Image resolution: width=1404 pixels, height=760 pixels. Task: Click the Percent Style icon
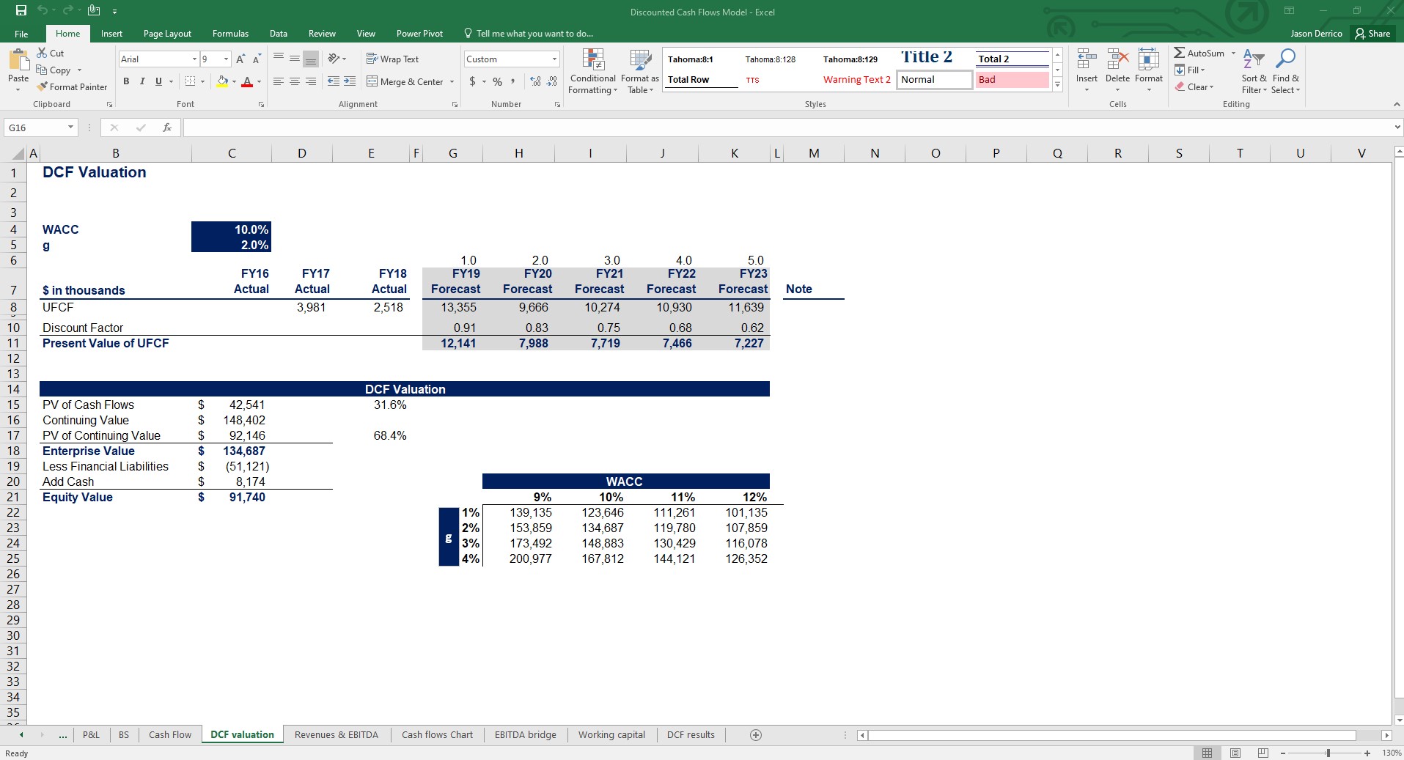tap(497, 81)
